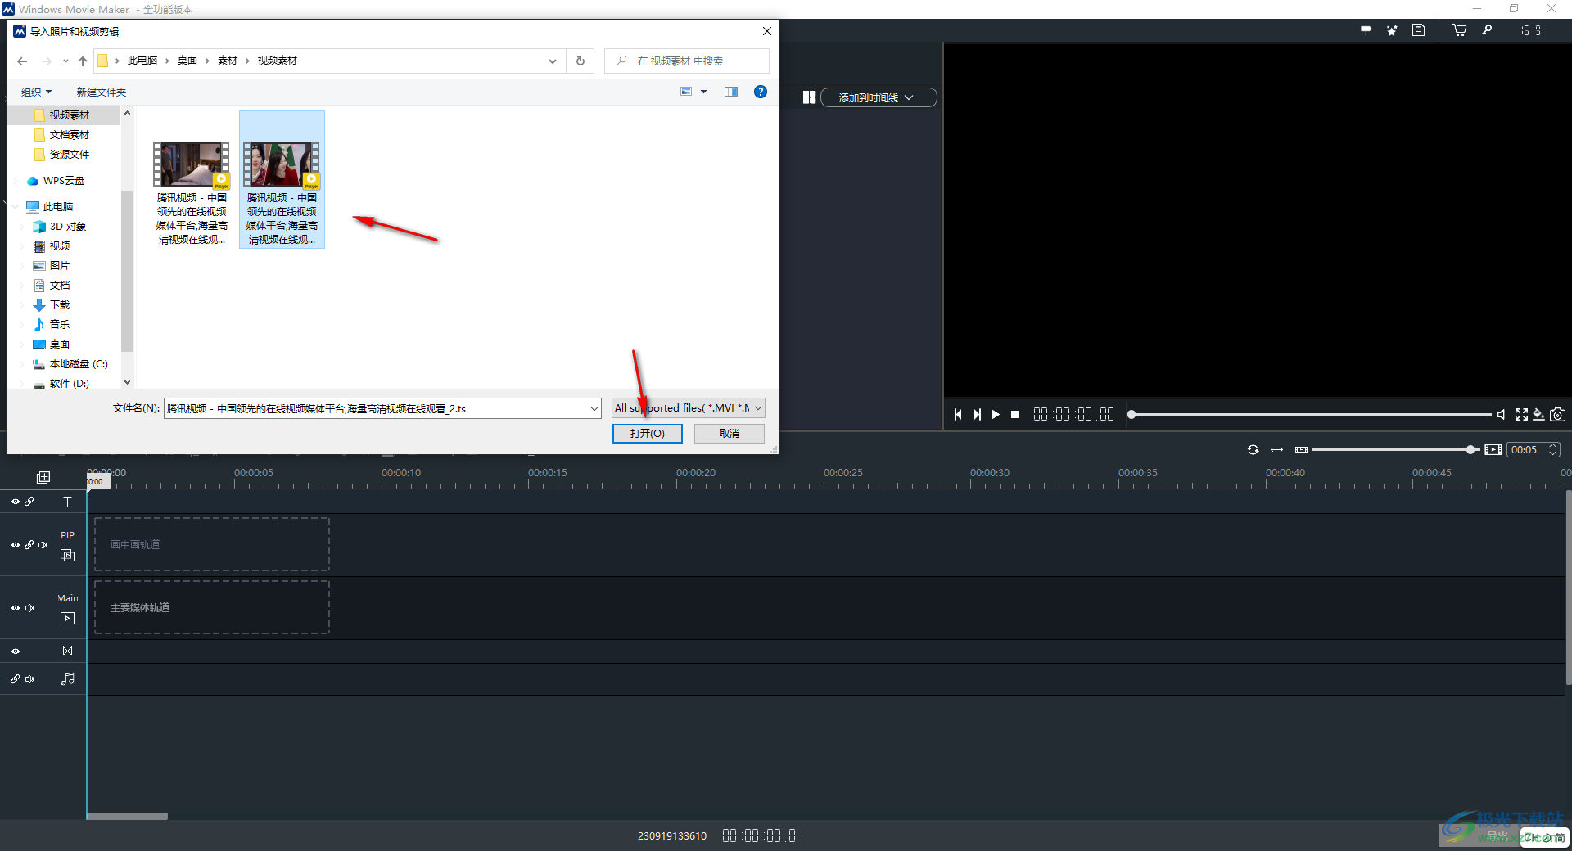The height and width of the screenshot is (851, 1572).
Task: Open the address bar path dropdown
Action: 553,61
